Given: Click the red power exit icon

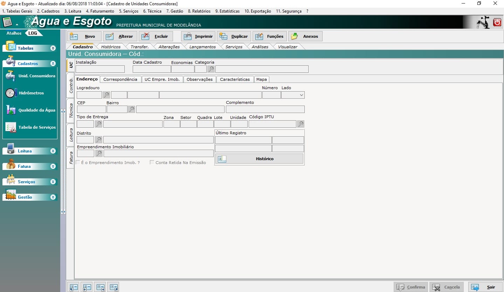Looking at the screenshot, I should pos(497,22).
